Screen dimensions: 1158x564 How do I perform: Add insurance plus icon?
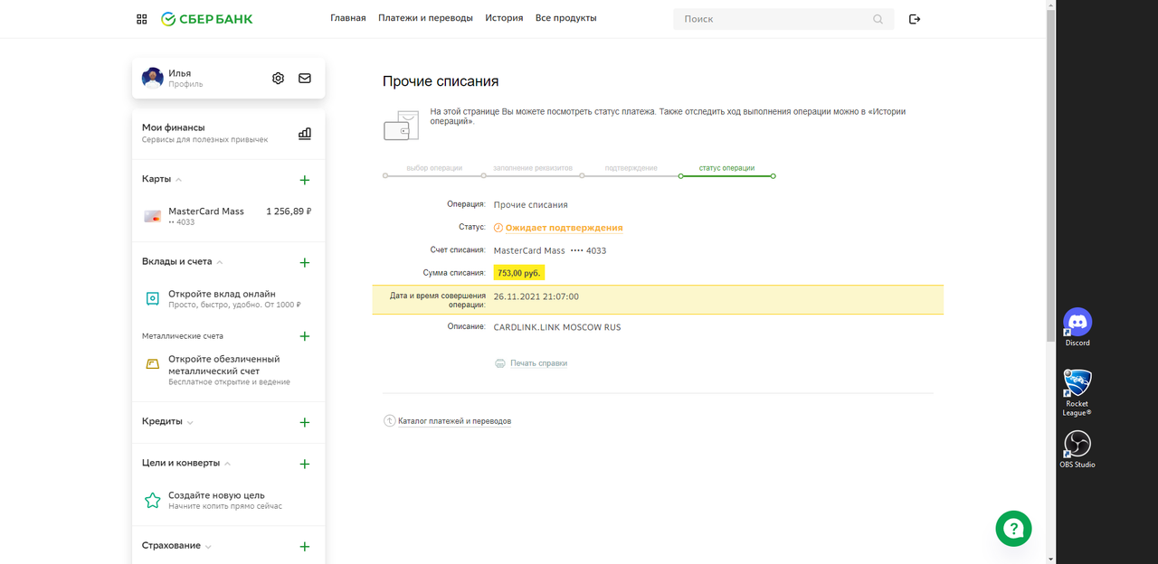pyautogui.click(x=305, y=547)
